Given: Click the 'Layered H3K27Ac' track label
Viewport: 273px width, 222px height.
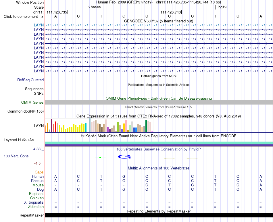Looking at the screenshot, I should tap(19, 140).
